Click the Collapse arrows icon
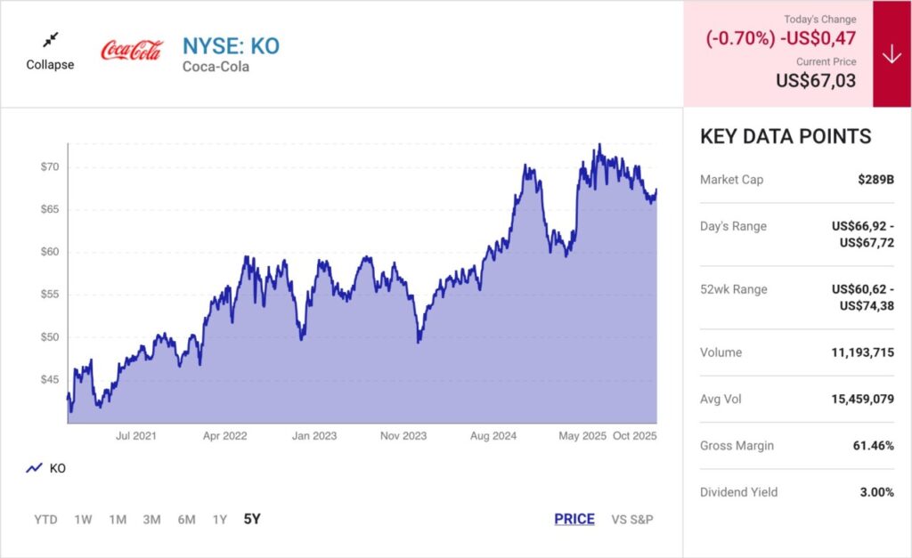The height and width of the screenshot is (558, 912). coord(50,39)
